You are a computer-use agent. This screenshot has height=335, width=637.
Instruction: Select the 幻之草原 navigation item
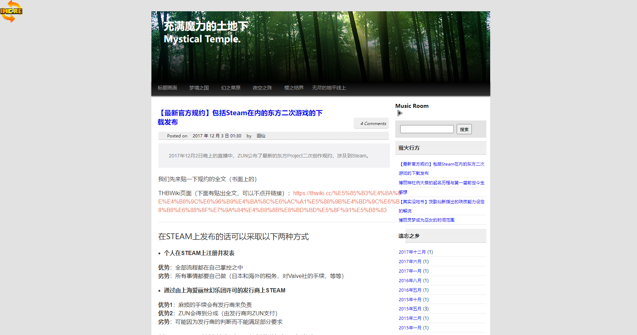pos(231,88)
